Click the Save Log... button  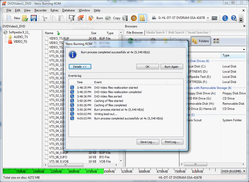coord(148,142)
